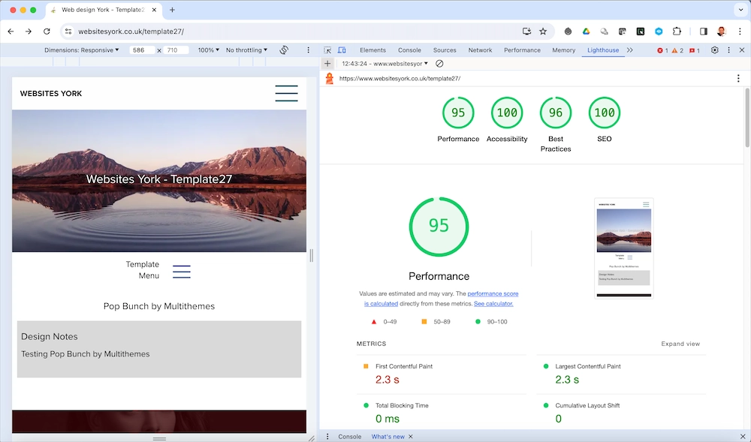Show more DevTools tabs chevron
The image size is (751, 442).
[x=630, y=50]
